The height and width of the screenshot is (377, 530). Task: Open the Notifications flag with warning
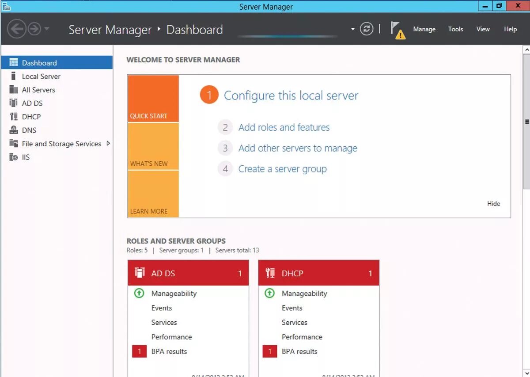click(397, 30)
